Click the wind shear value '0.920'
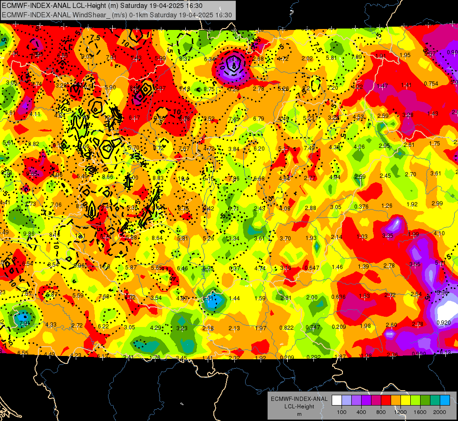This screenshot has height=421, width=458. tap(443, 323)
